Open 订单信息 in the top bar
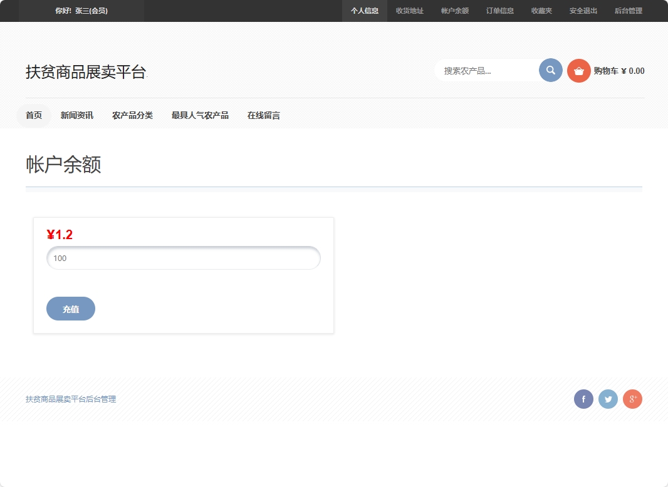 click(499, 11)
